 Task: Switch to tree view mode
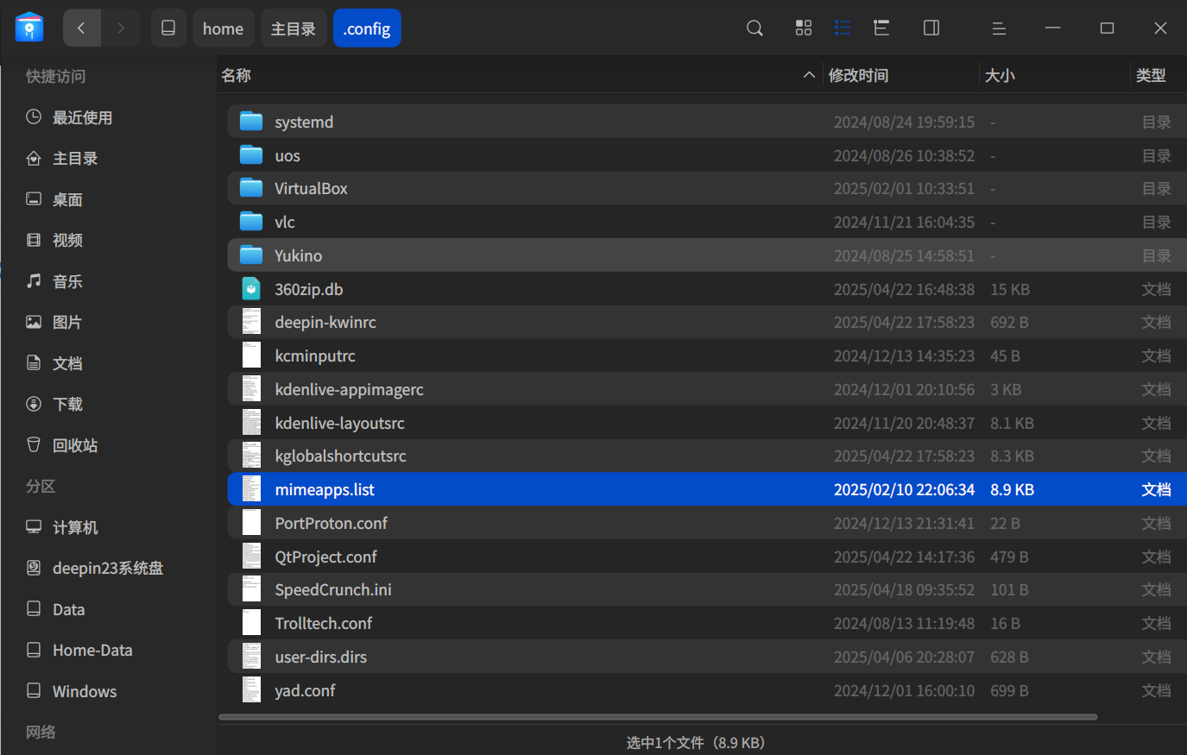[x=881, y=28]
